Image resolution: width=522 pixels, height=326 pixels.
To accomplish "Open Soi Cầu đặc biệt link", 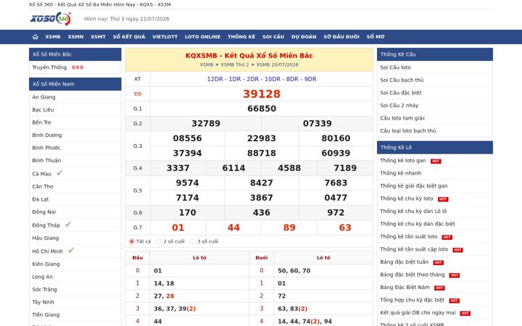I will [x=401, y=93].
